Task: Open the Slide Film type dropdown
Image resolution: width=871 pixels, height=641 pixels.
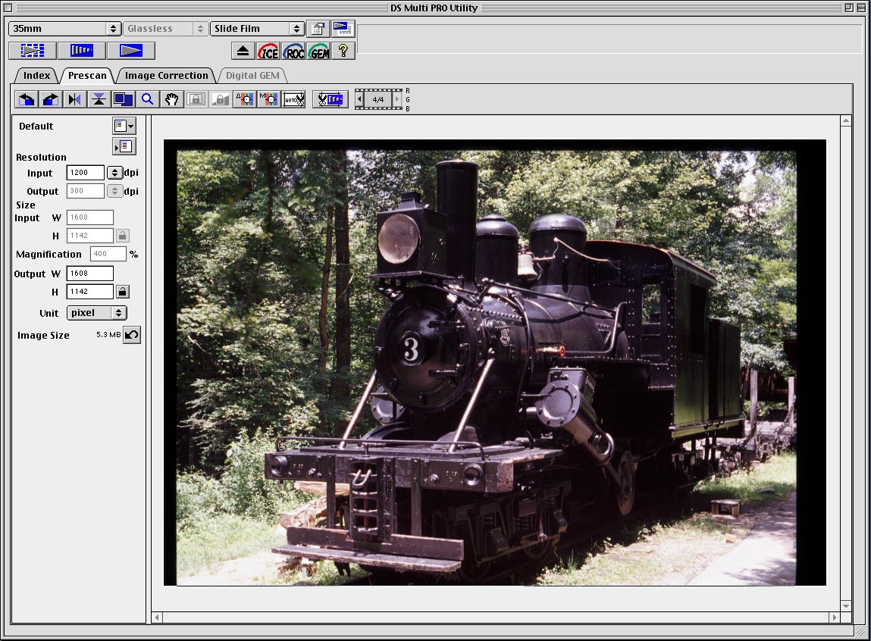Action: coord(257,29)
